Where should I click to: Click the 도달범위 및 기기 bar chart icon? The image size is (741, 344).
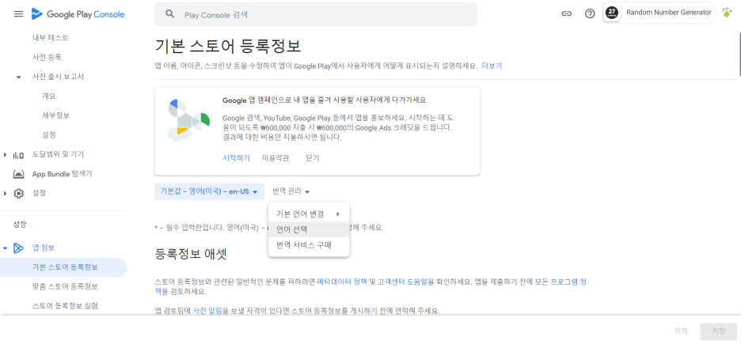pyautogui.click(x=18, y=154)
